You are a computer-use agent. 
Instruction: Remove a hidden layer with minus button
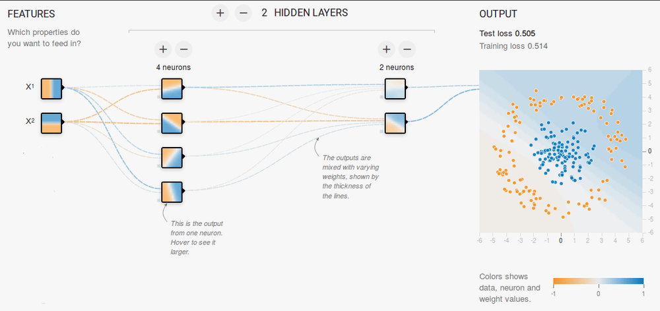244,13
